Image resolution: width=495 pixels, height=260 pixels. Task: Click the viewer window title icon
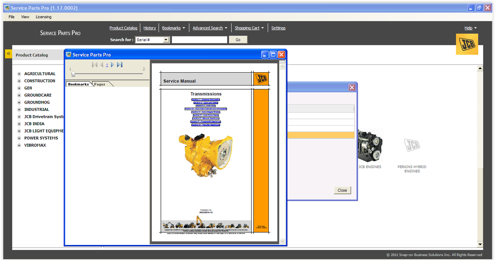tap(69, 54)
